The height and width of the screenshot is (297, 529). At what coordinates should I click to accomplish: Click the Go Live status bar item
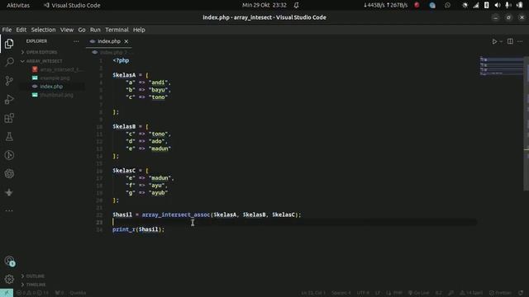pyautogui.click(x=418, y=293)
